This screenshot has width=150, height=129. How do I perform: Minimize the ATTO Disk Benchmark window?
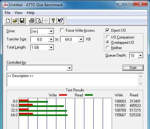coord(120,4)
